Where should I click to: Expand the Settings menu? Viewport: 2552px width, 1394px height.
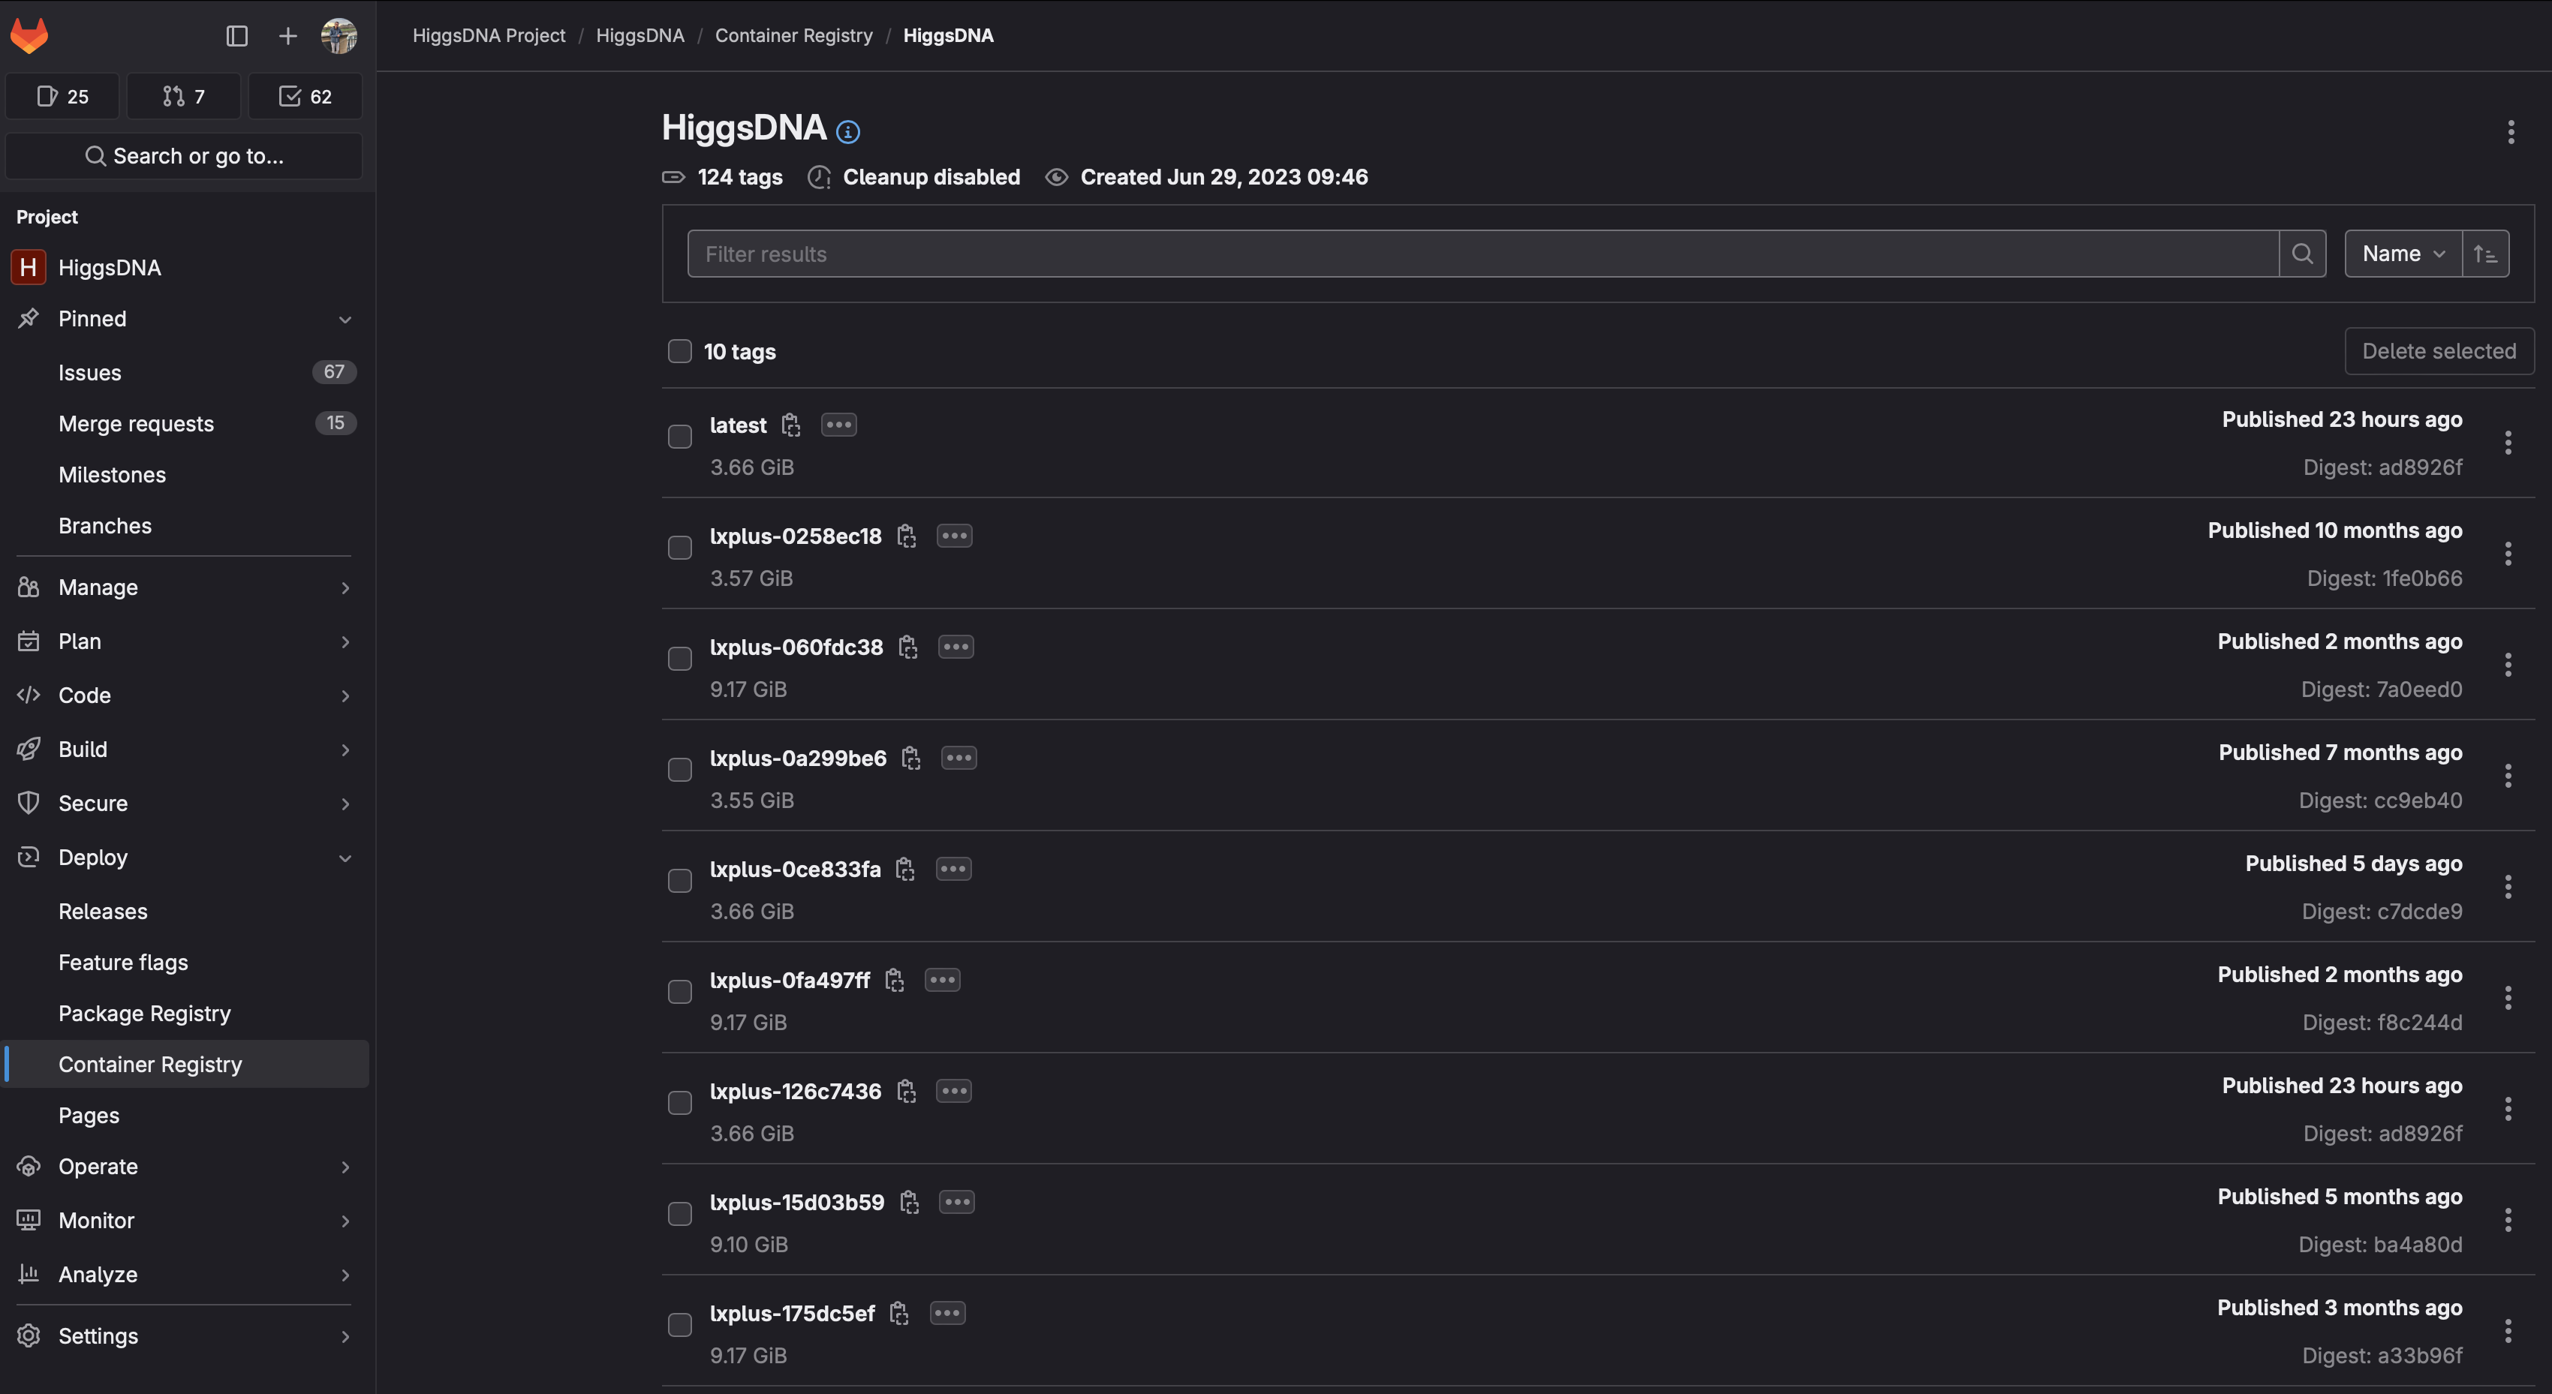184,1335
